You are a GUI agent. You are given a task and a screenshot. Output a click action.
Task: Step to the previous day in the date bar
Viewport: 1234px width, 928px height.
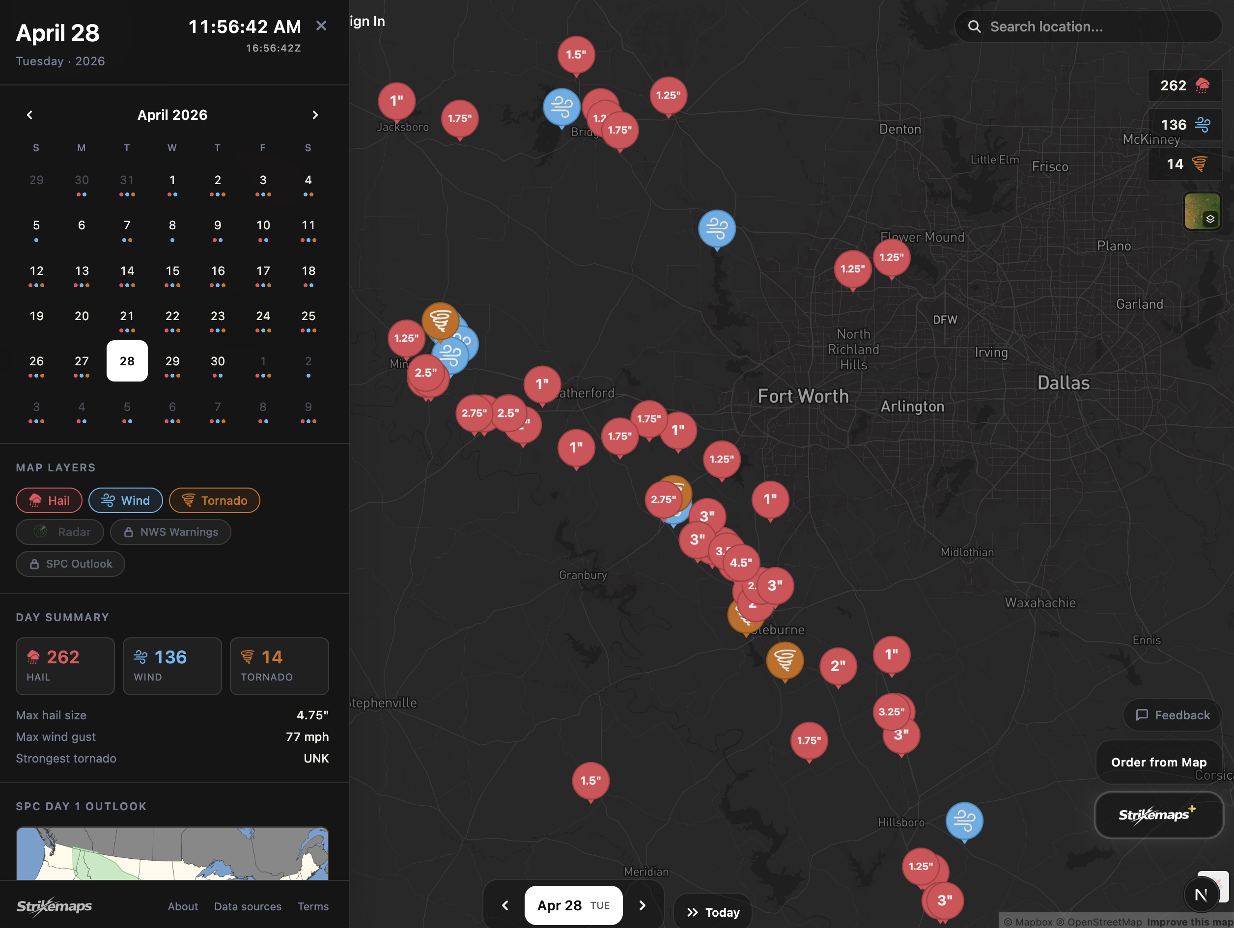tap(505, 905)
